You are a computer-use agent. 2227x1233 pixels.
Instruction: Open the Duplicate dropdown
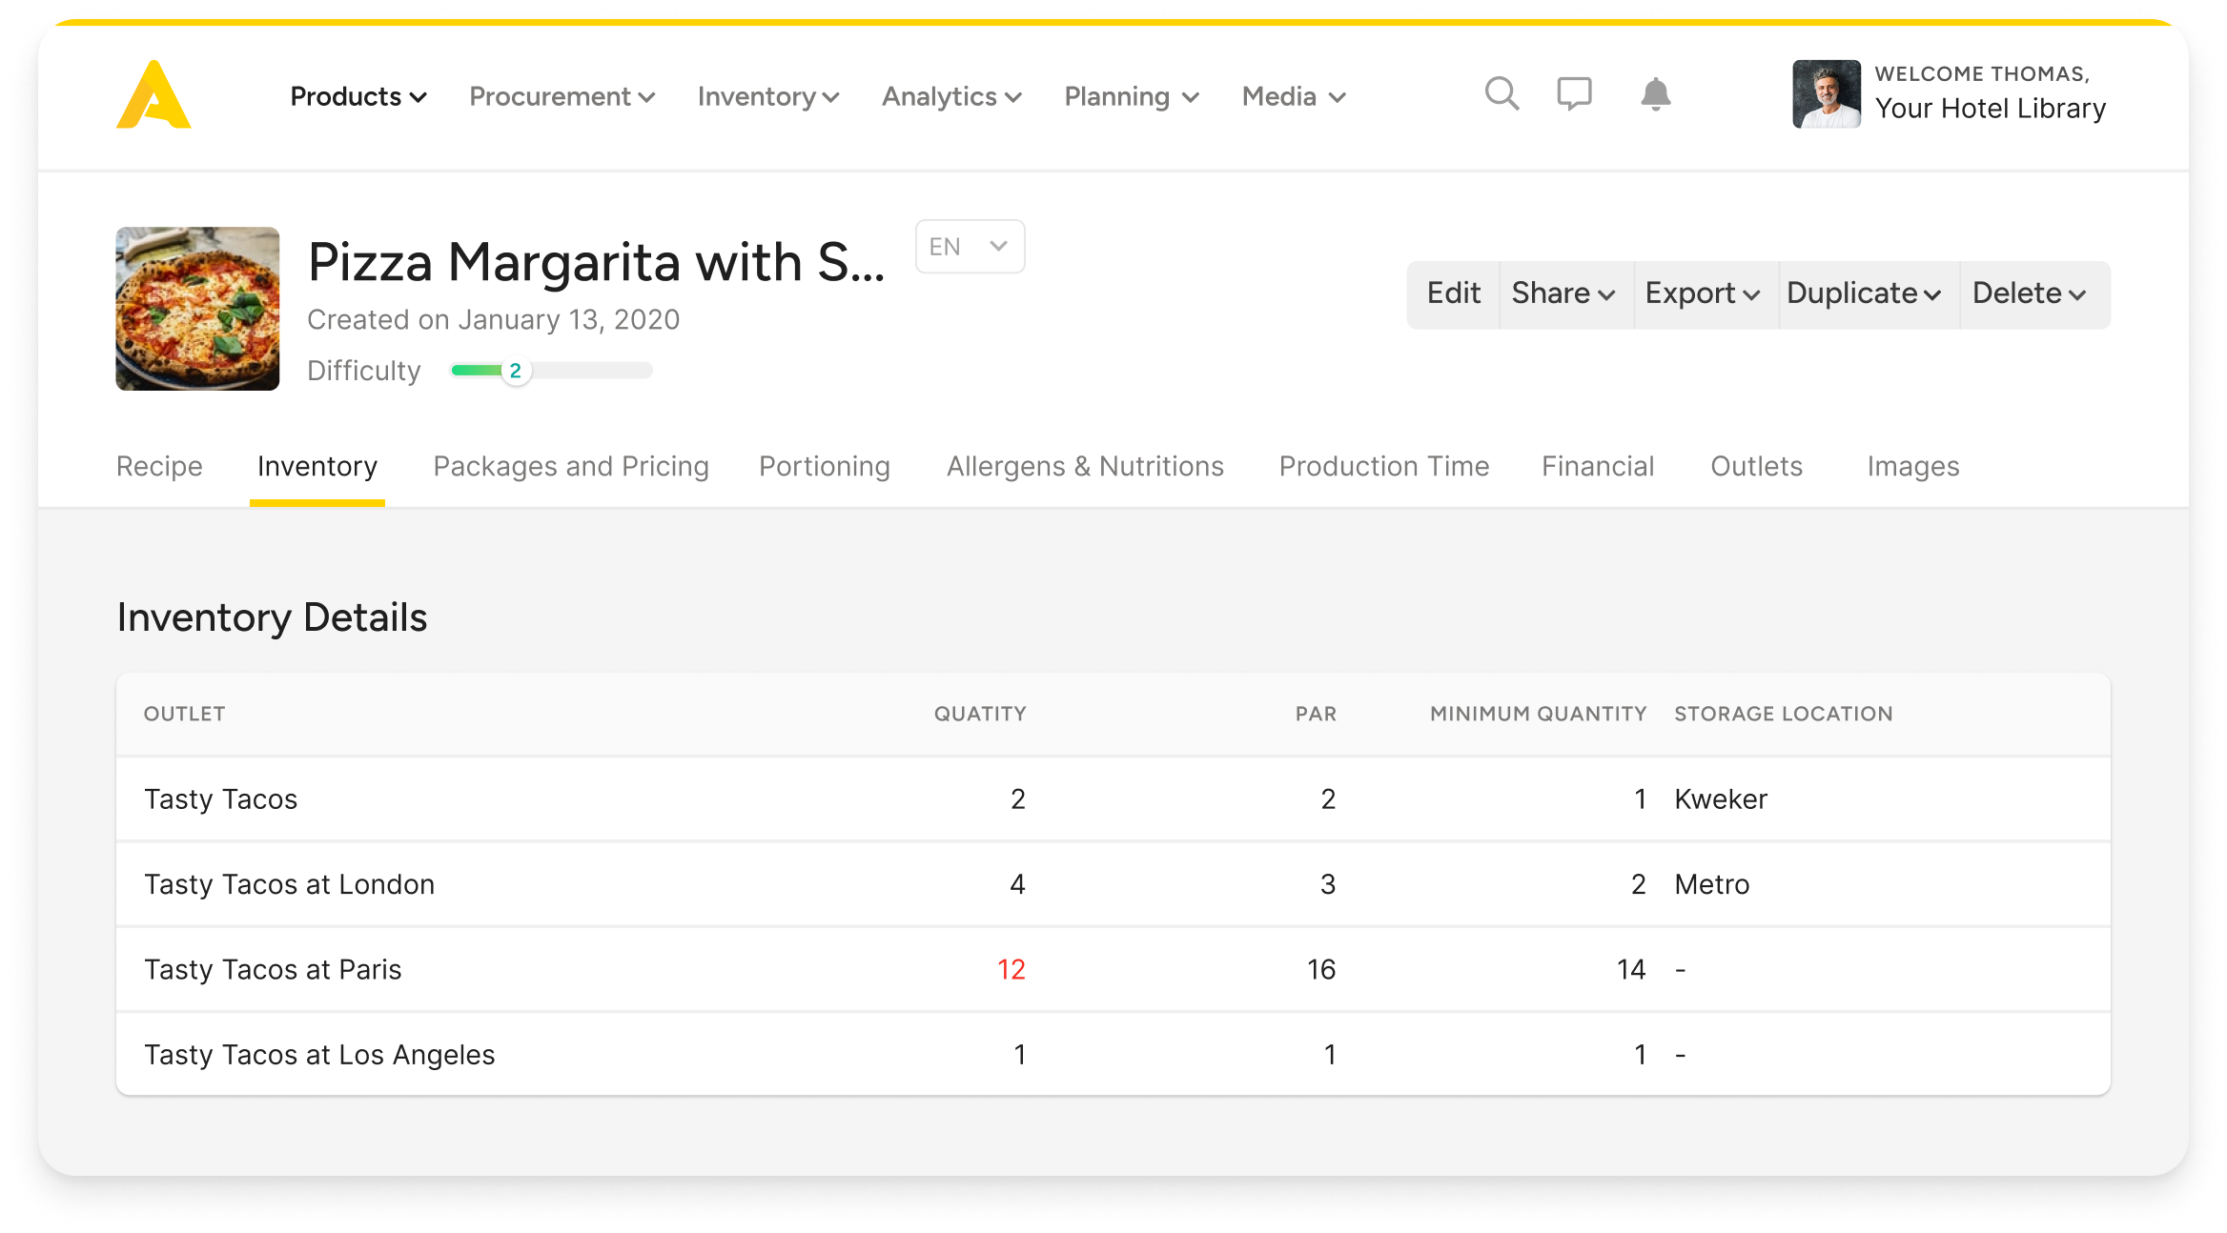pos(1864,293)
